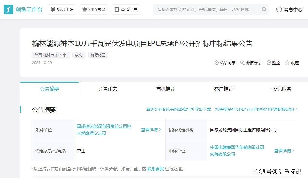Click the 转给同事 forward icon

click(x=216, y=63)
